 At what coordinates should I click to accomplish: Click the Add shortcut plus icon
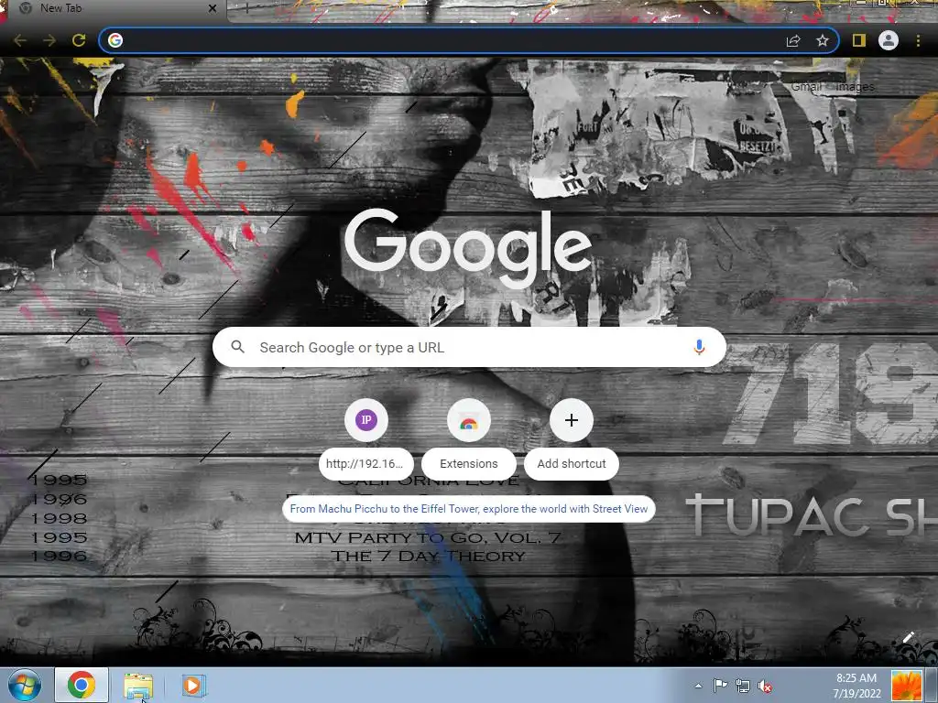click(572, 419)
